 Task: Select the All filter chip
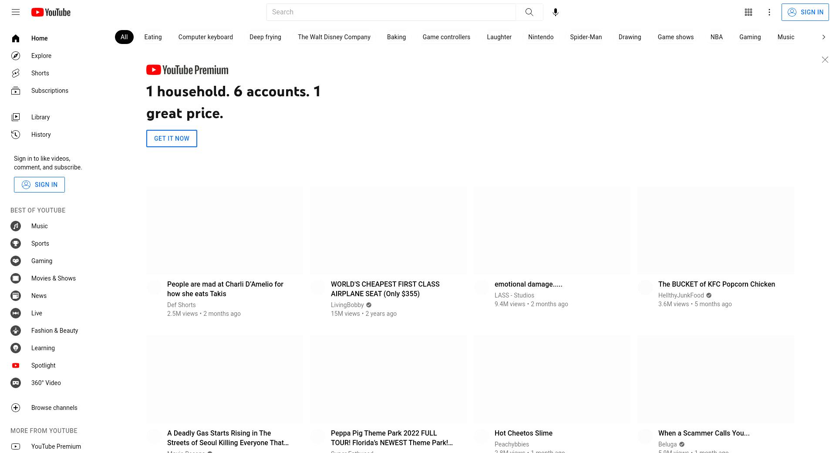pyautogui.click(x=124, y=37)
